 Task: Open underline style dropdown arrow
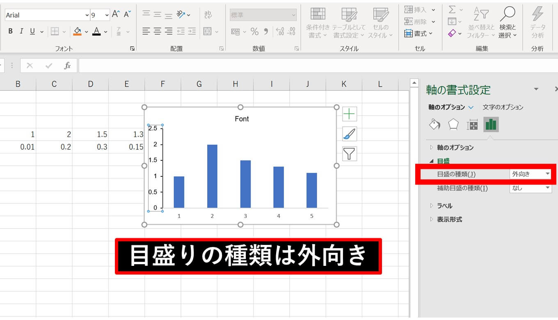42,32
